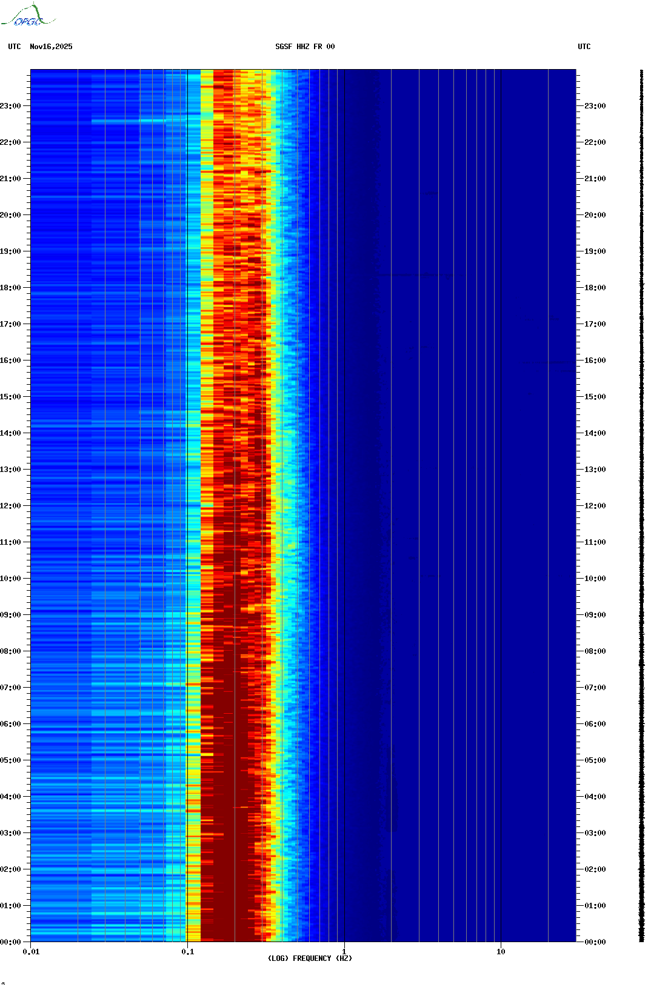668x990 pixels.
Task: Click the 12:00 marker on right axis
Action: pos(595,506)
